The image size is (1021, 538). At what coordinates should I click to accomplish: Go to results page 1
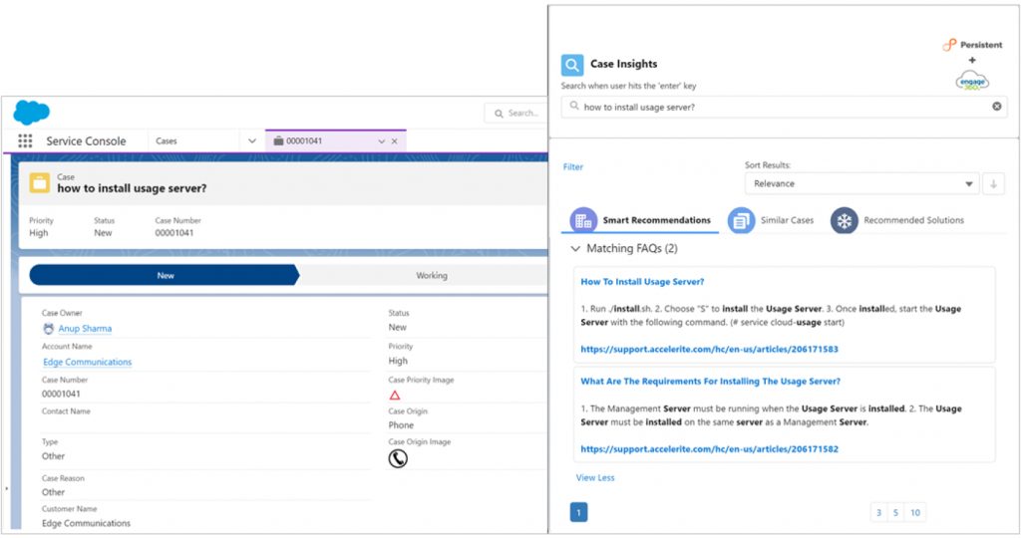(578, 512)
